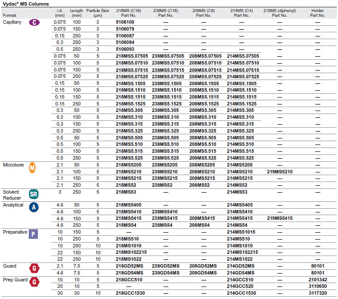
Task: Select holder part number 3117320
Action: tap(318, 293)
